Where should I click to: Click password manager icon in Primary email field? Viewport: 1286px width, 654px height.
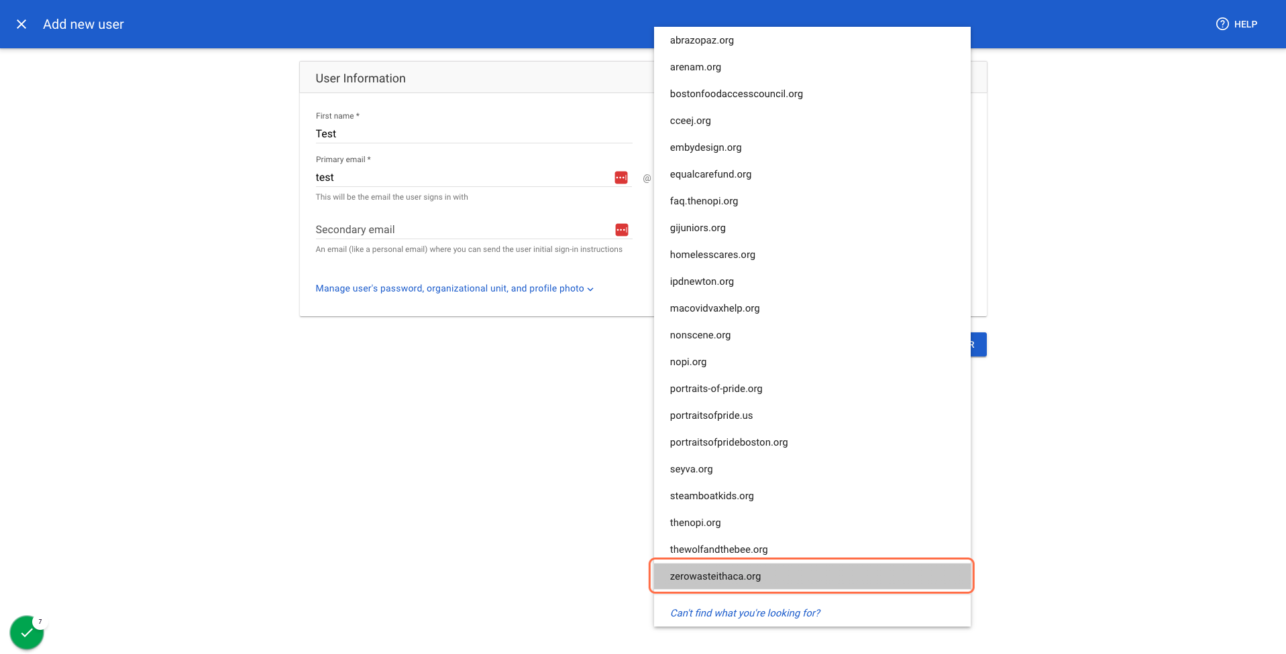click(621, 178)
